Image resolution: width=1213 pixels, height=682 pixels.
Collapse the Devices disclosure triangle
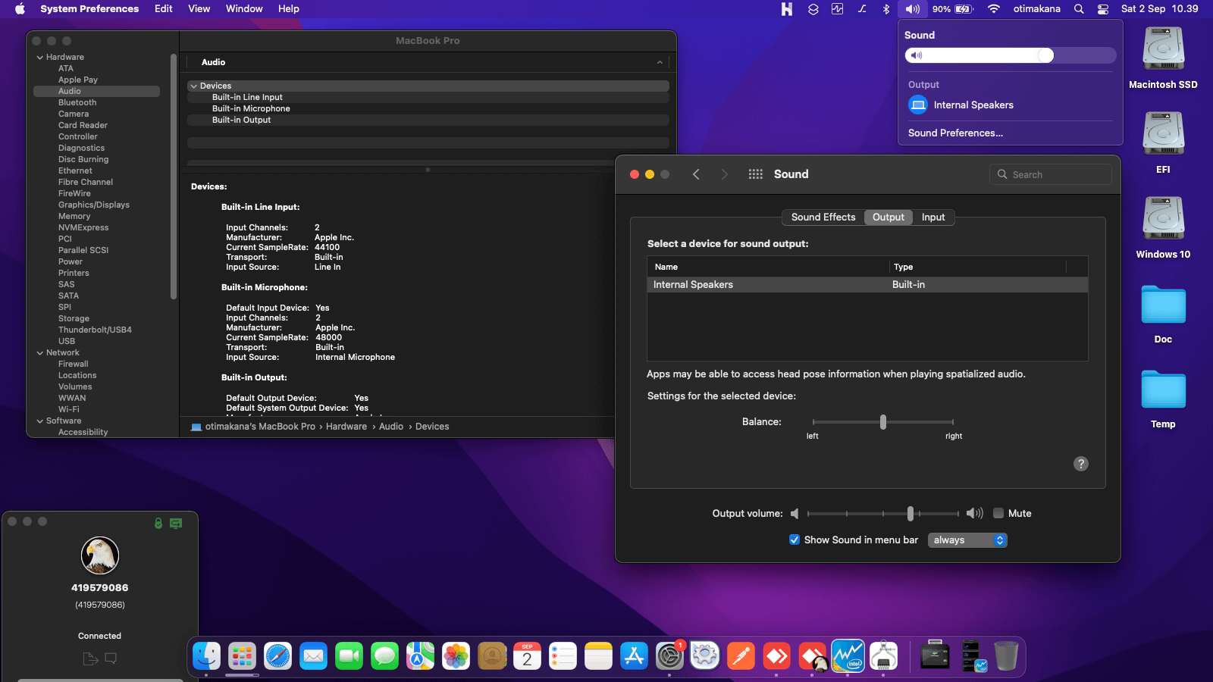click(193, 86)
